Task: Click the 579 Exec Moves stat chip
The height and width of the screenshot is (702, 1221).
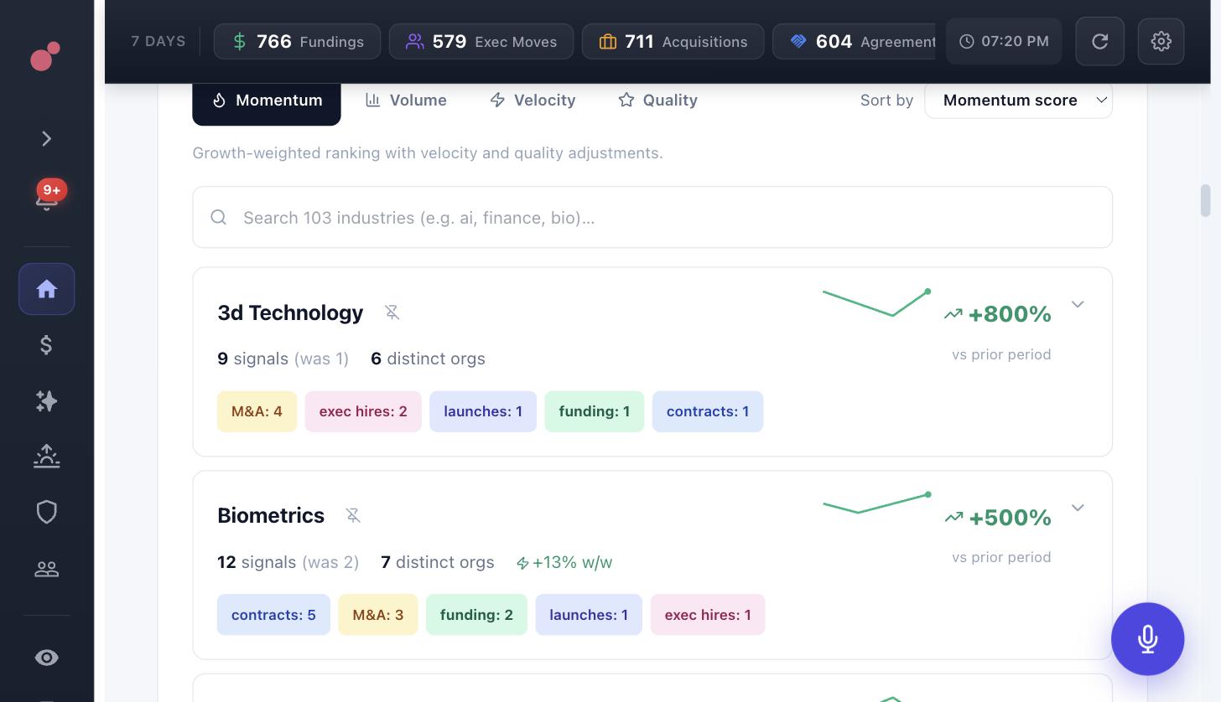Action: pyautogui.click(x=481, y=41)
